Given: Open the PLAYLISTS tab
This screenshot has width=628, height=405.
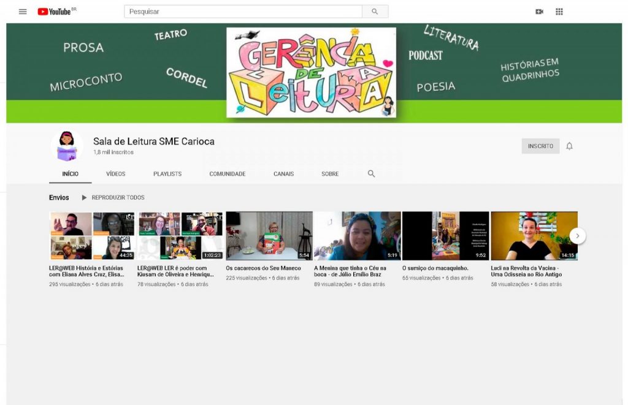Looking at the screenshot, I should click(x=167, y=173).
